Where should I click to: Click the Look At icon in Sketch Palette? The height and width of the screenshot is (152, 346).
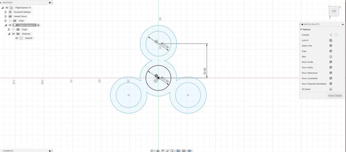coord(330,40)
